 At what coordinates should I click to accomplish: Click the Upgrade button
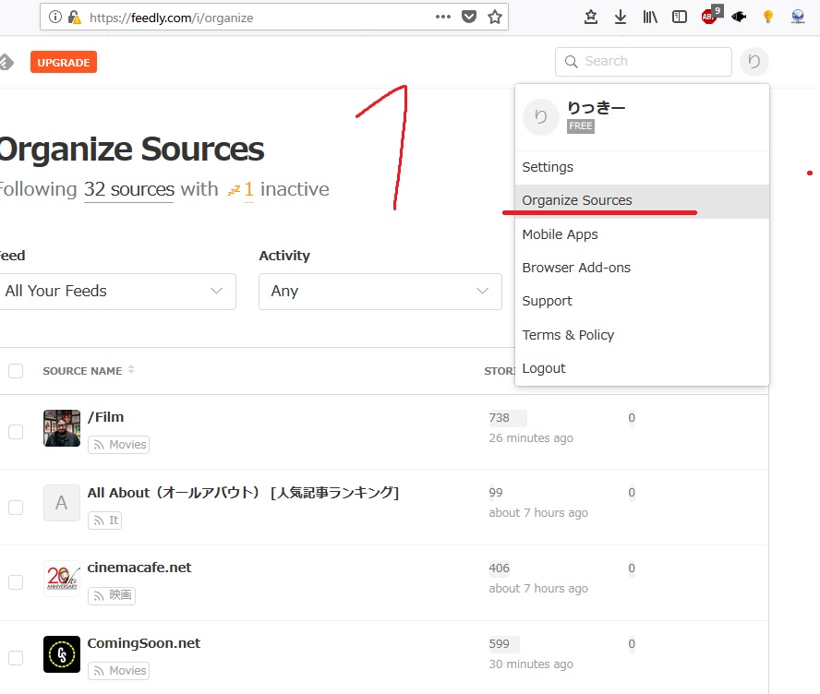tap(64, 62)
